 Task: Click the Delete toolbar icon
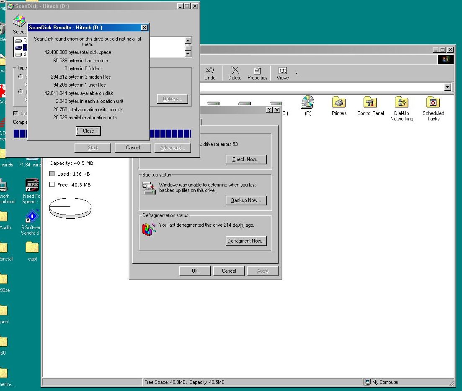pos(235,74)
